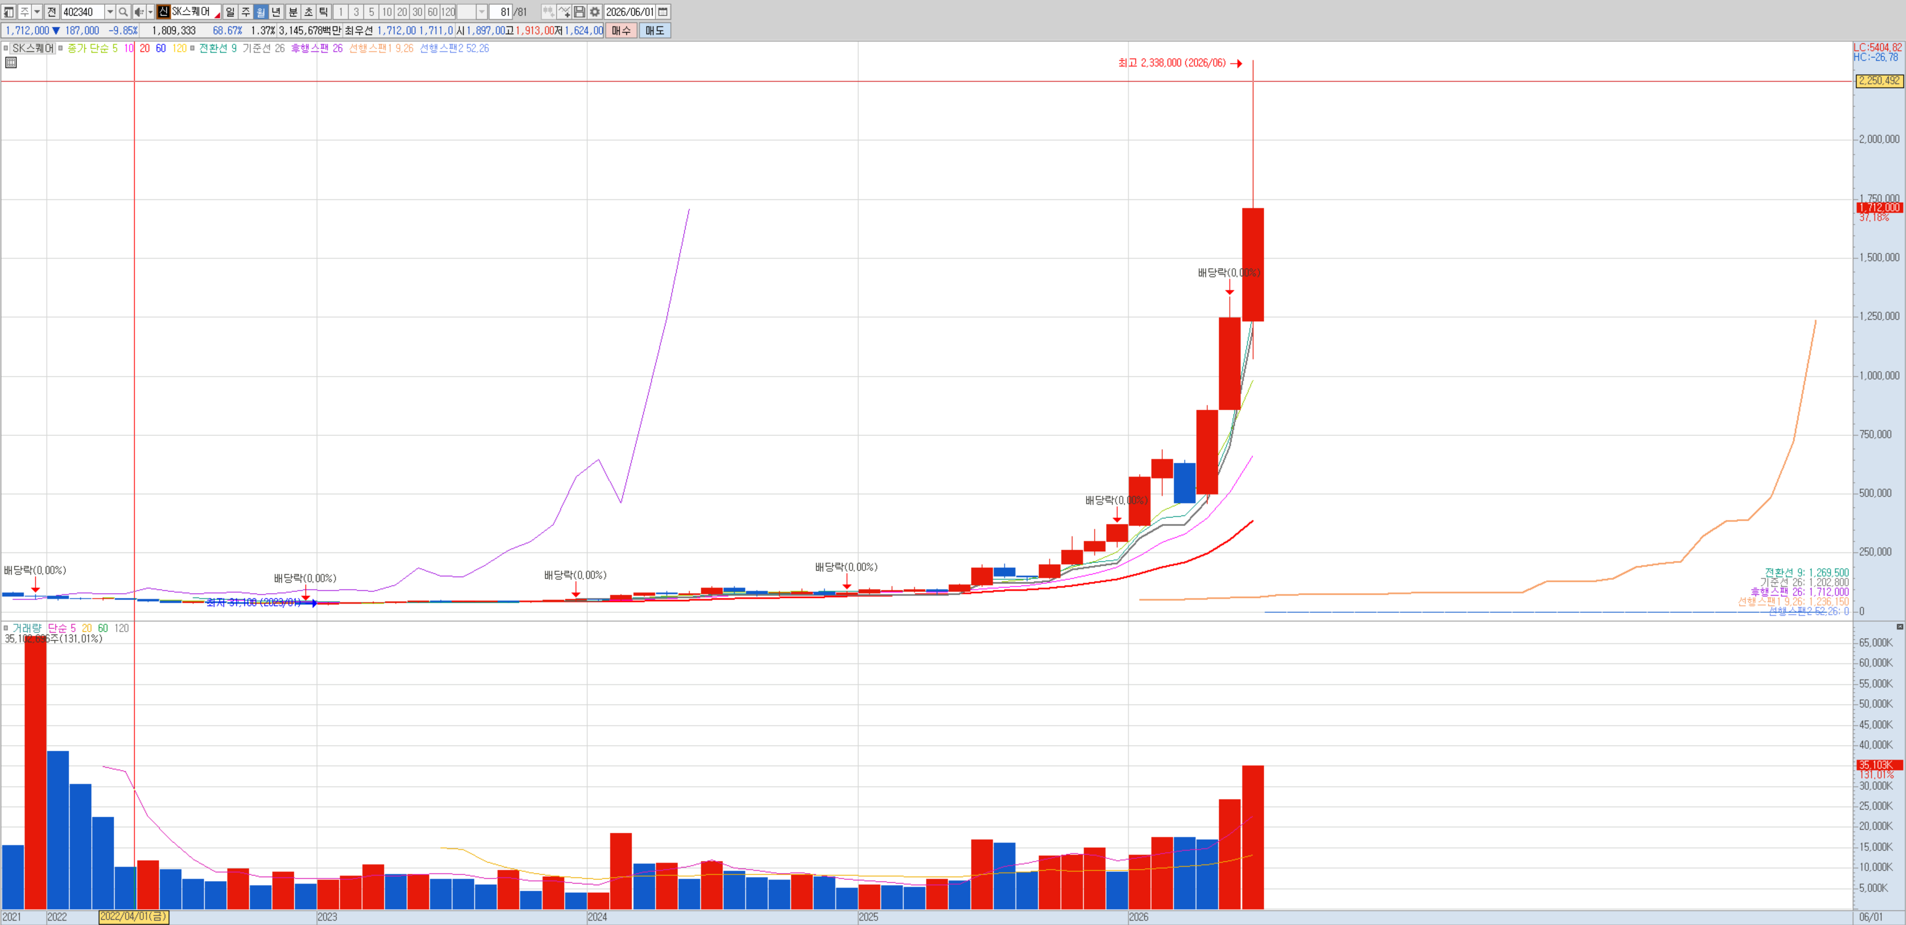Click the 매수 buy button

point(621,31)
